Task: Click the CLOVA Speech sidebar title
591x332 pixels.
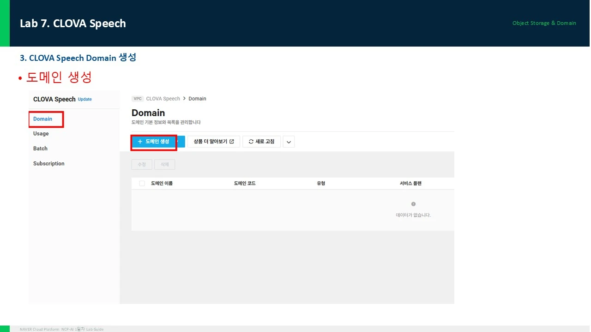Action: [x=54, y=100]
